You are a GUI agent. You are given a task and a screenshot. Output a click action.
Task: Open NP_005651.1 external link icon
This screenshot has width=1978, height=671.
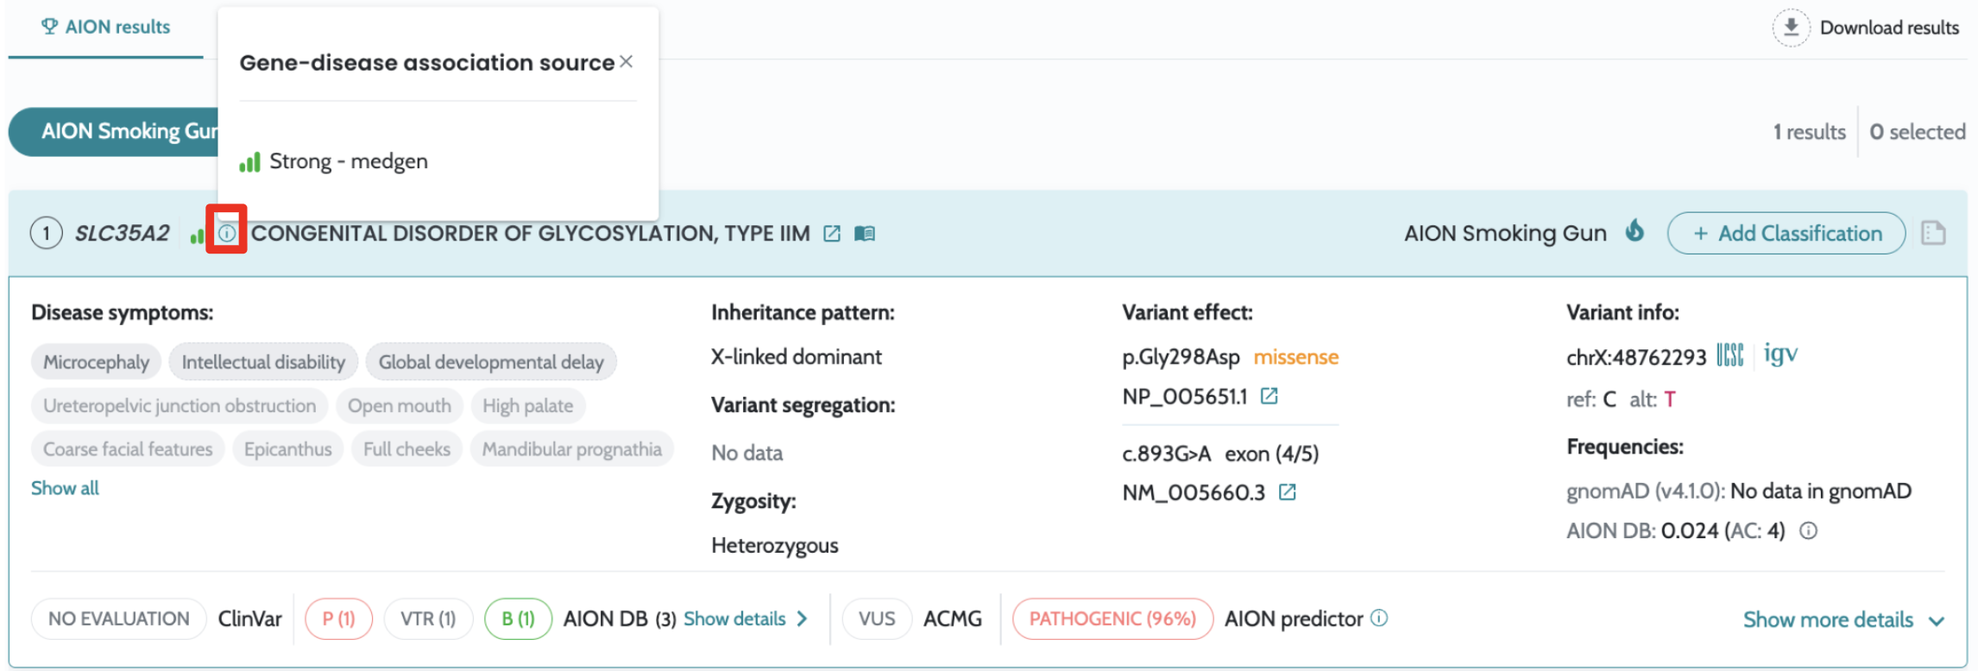[1269, 397]
